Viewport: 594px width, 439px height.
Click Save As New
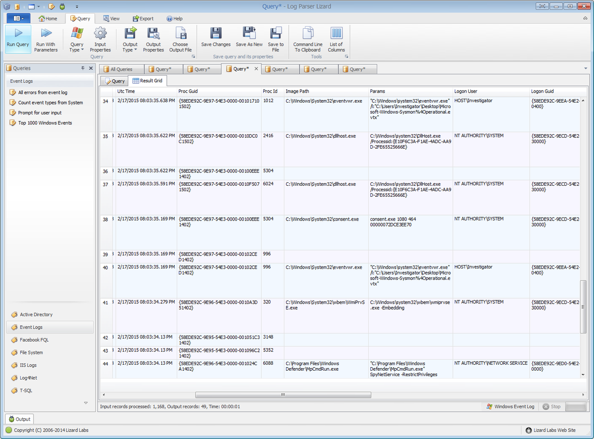[249, 39]
